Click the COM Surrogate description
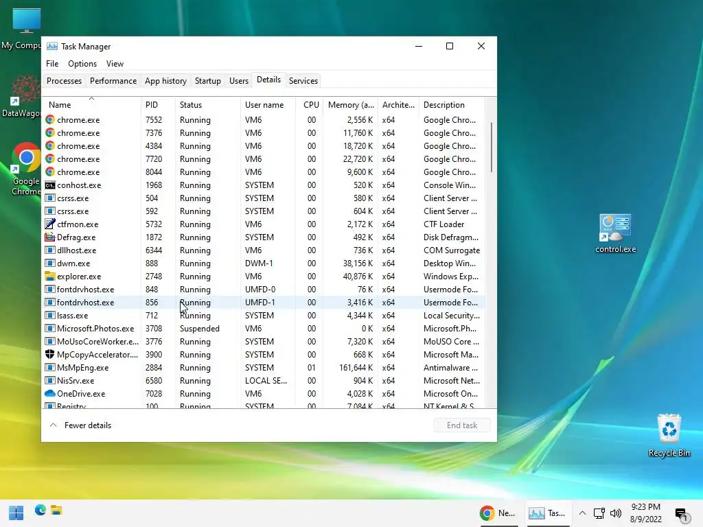 (452, 250)
